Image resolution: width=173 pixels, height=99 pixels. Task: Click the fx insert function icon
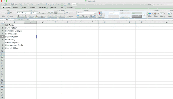[x=28, y=19]
